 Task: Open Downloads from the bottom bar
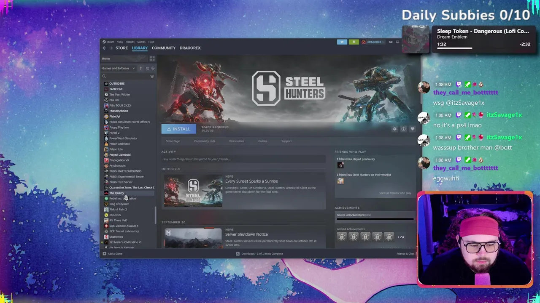(x=259, y=254)
